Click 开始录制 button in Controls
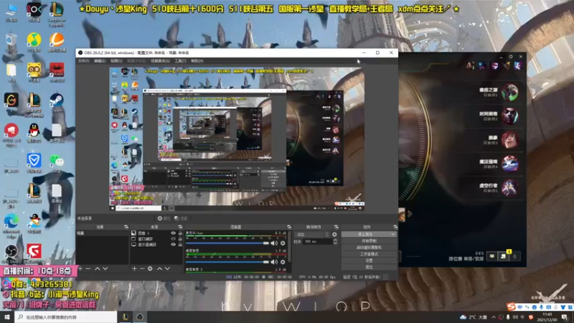Image resolution: width=574 pixels, height=323 pixels. (x=369, y=241)
